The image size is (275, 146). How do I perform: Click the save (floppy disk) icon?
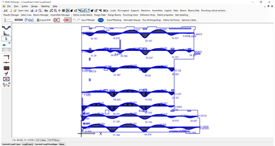point(32,11)
